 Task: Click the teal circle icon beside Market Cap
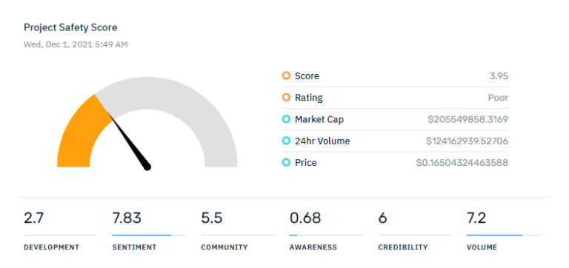(286, 119)
